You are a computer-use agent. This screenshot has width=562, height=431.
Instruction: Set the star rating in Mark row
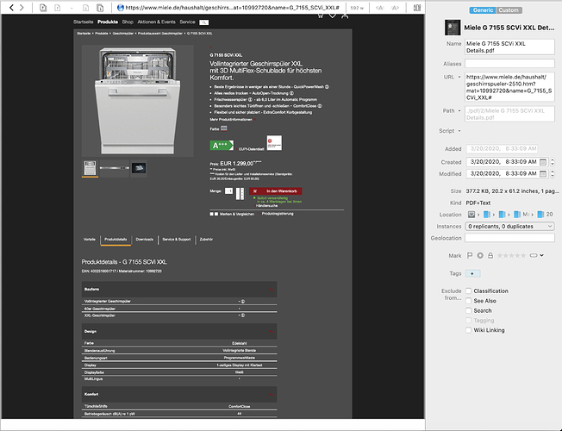click(511, 255)
